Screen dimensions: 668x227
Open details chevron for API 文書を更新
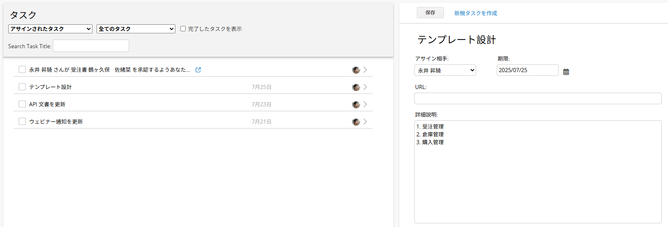365,104
